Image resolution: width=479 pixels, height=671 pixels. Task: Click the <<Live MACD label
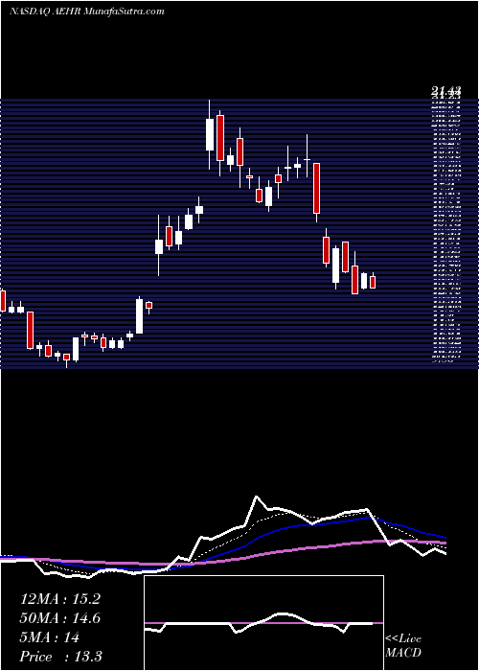403,646
